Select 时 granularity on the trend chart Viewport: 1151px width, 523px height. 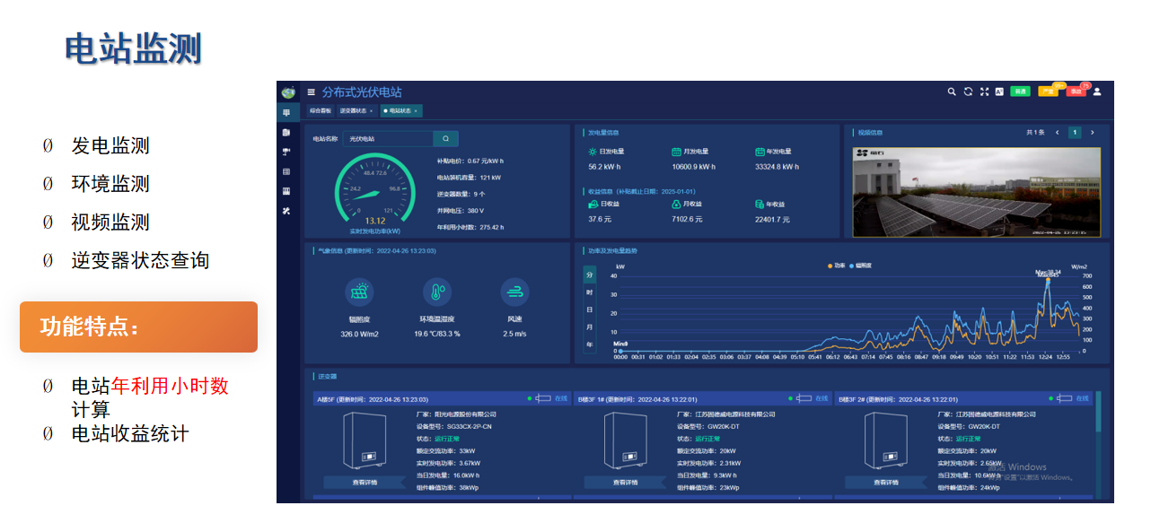(590, 292)
